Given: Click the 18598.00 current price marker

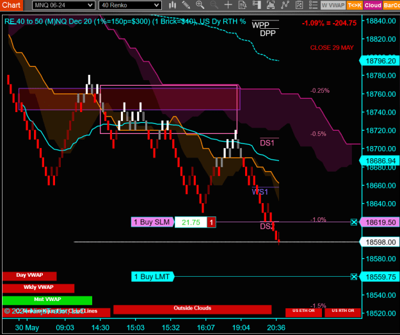Looking at the screenshot, I should click(380, 242).
